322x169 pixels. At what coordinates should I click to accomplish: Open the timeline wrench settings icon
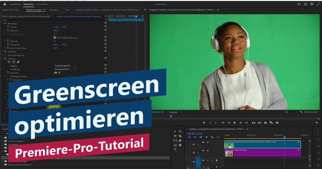[212, 137]
